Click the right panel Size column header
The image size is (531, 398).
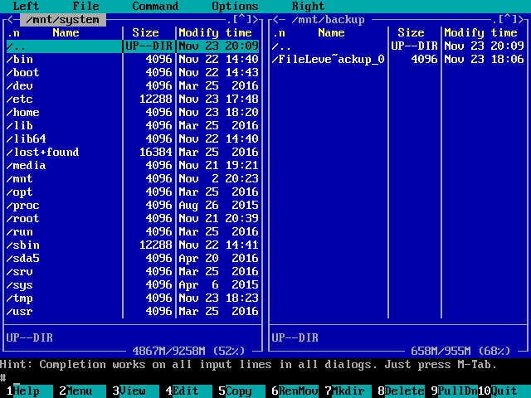click(411, 33)
